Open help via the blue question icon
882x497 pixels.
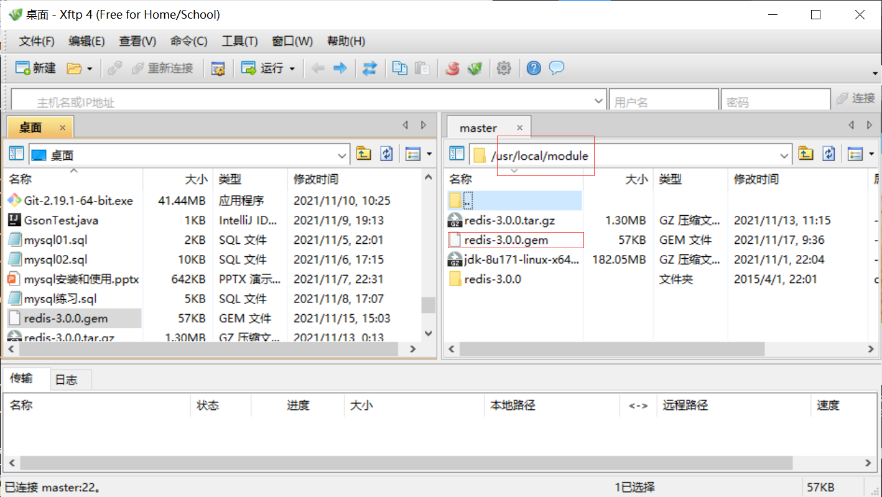(534, 68)
